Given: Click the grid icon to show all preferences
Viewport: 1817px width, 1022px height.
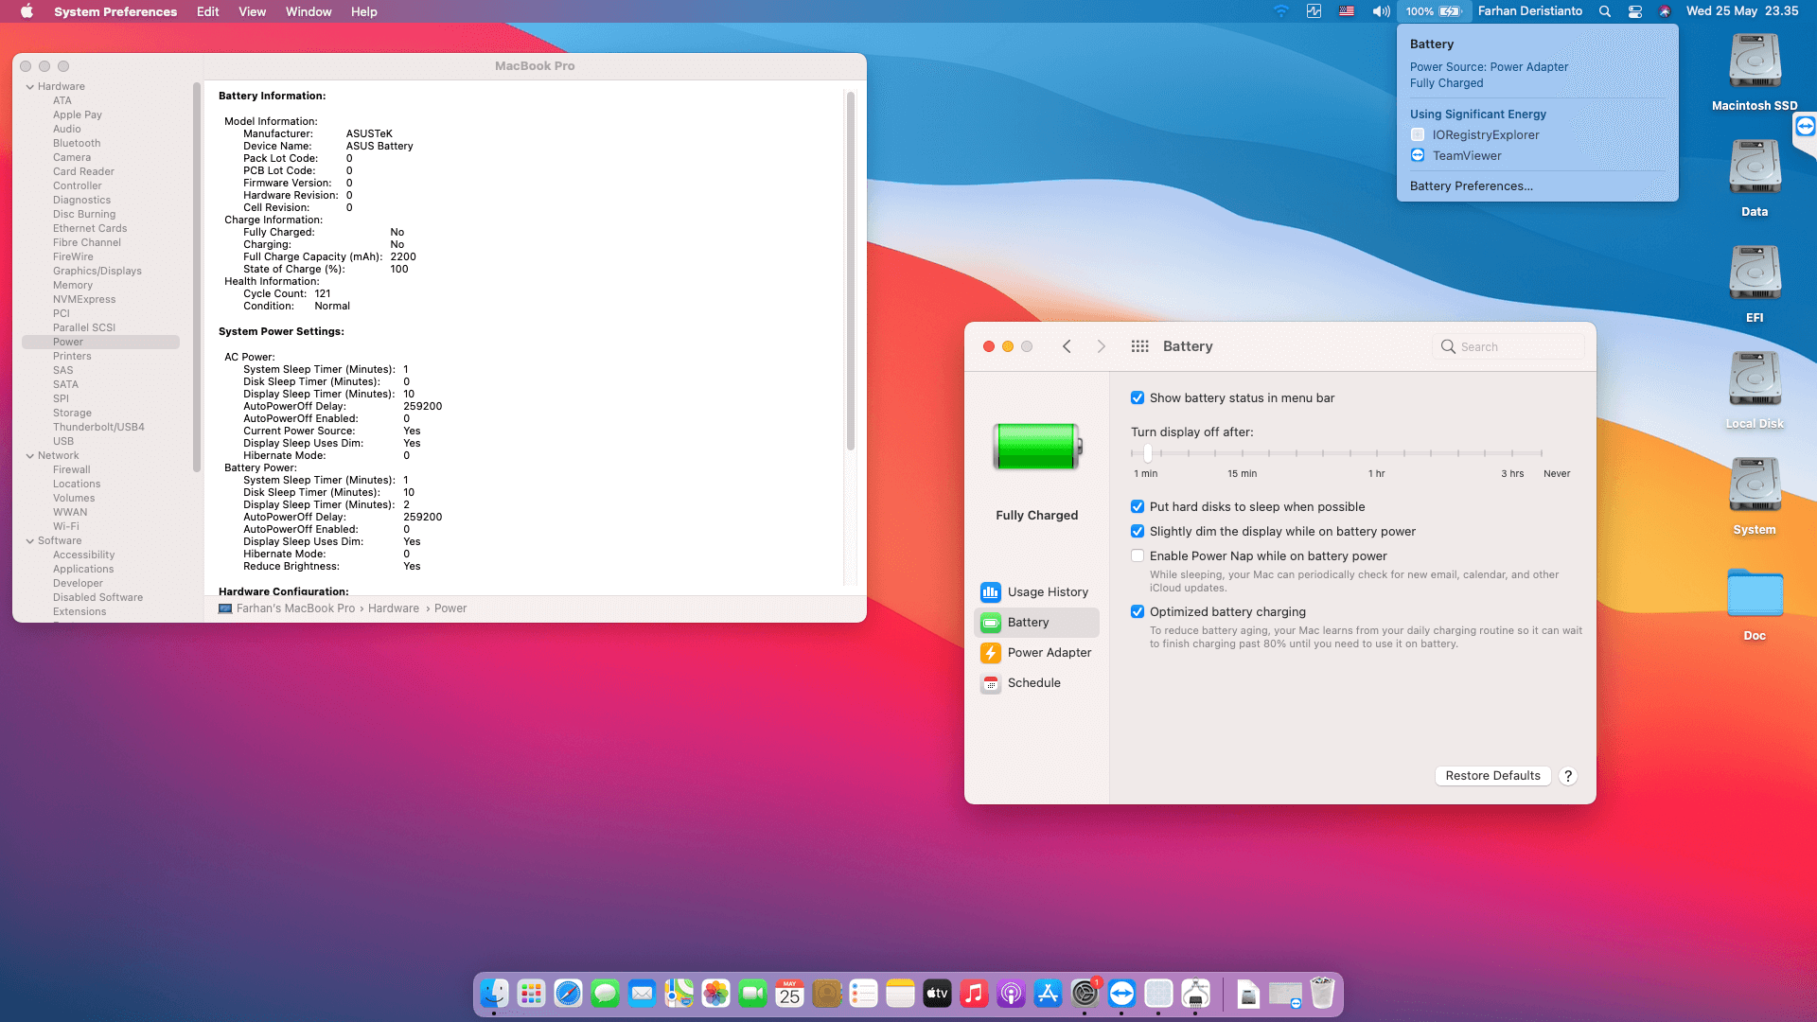Looking at the screenshot, I should coord(1139,346).
